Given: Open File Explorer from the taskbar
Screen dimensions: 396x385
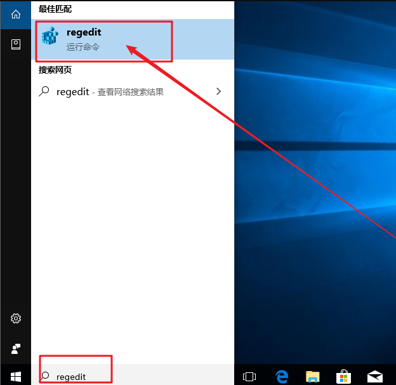Looking at the screenshot, I should [312, 376].
